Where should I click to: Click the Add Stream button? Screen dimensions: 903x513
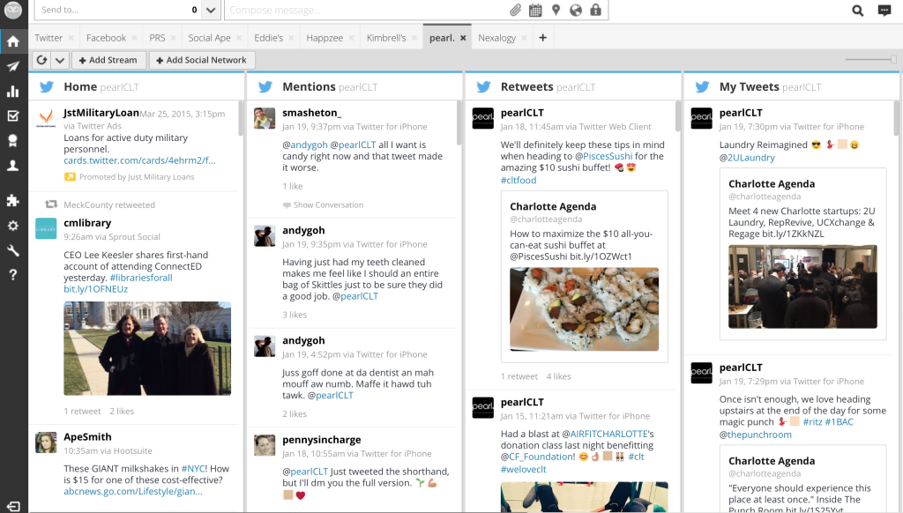tap(108, 60)
